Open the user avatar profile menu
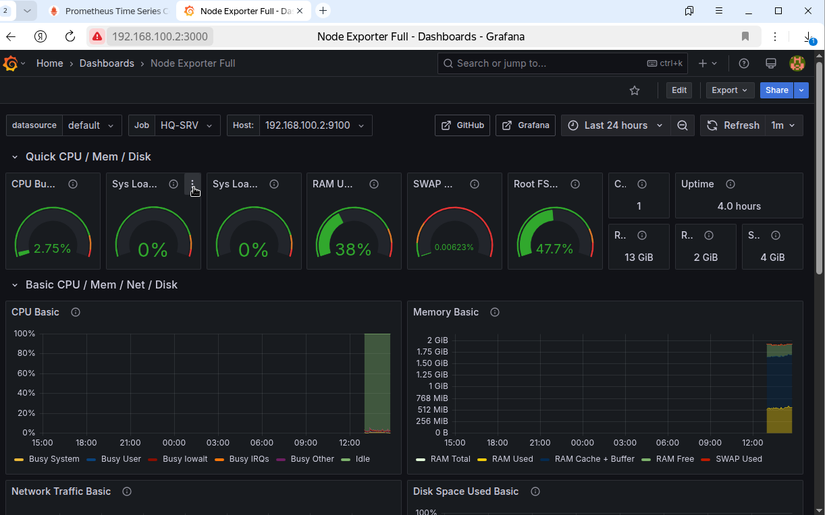The image size is (825, 515). [x=797, y=63]
